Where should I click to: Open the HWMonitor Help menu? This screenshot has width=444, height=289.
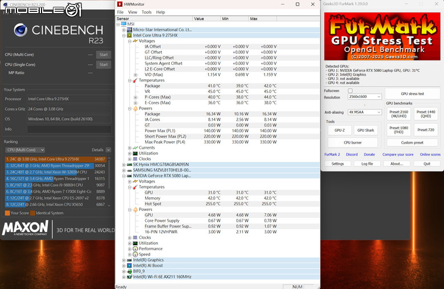[x=161, y=12]
